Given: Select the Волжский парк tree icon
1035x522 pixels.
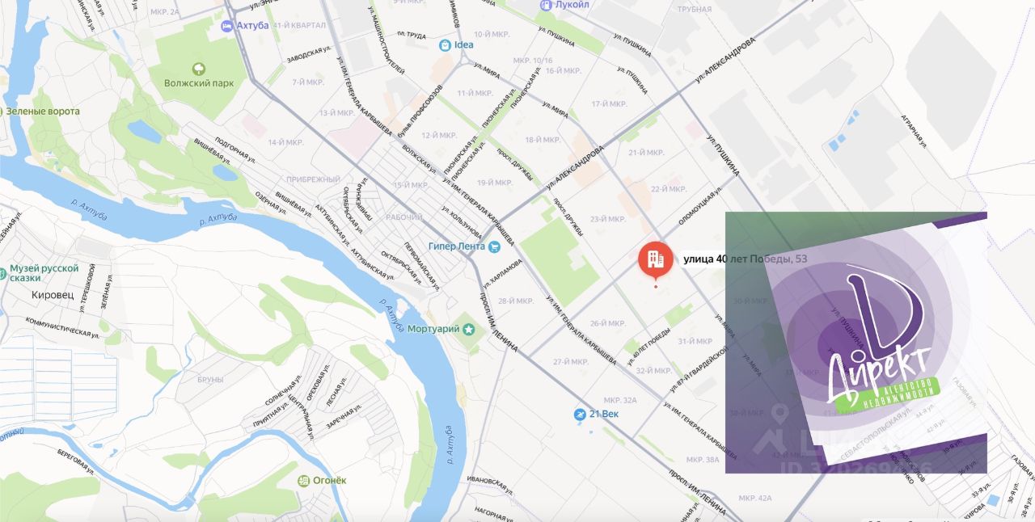Looking at the screenshot, I should [198, 69].
